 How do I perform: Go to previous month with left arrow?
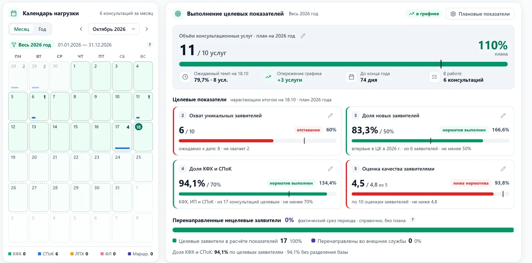pyautogui.click(x=81, y=29)
